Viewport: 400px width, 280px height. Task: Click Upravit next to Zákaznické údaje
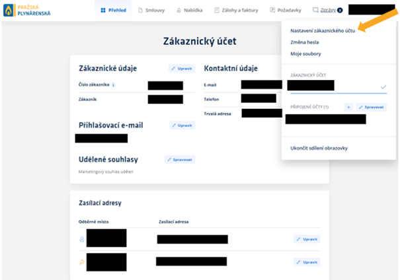pyautogui.click(x=182, y=68)
